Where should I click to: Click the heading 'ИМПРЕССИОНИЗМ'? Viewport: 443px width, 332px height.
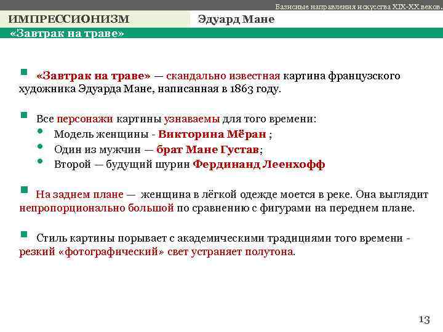point(69,19)
